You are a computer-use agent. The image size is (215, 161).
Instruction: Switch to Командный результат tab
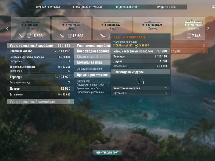88,7
